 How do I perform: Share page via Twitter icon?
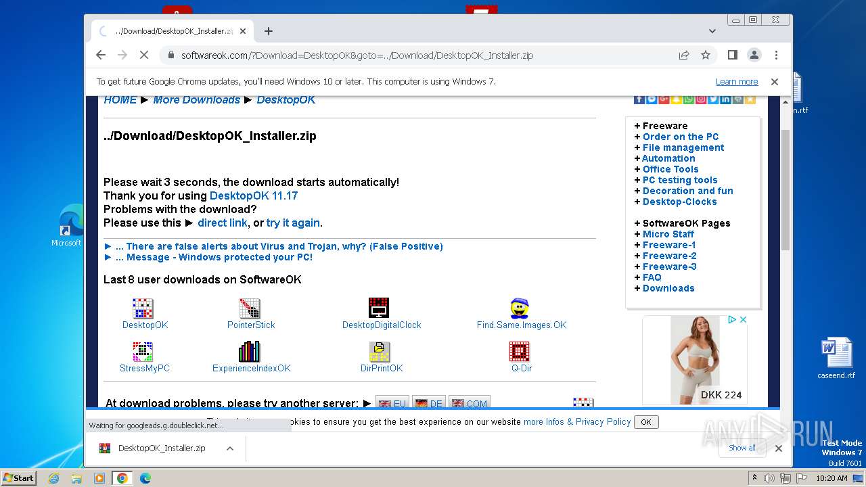(713, 99)
